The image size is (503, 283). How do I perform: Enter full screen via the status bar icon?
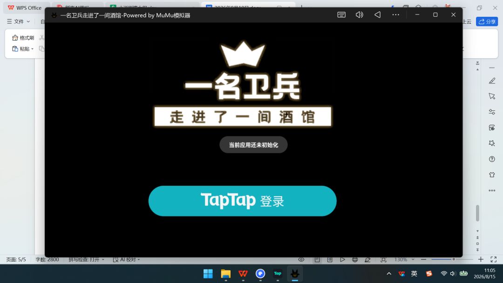point(493,260)
